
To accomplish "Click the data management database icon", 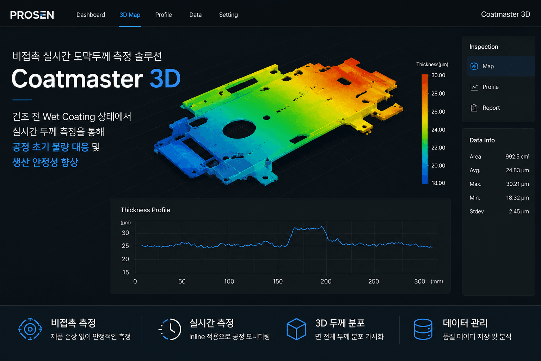I will [x=423, y=329].
